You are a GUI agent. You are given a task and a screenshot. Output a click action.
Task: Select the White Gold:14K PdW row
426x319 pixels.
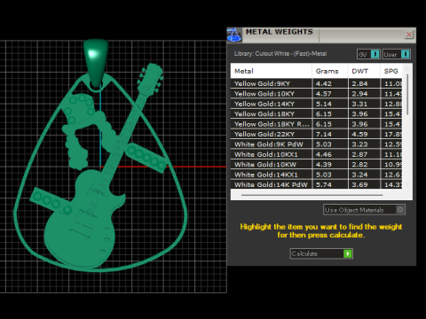coord(316,184)
